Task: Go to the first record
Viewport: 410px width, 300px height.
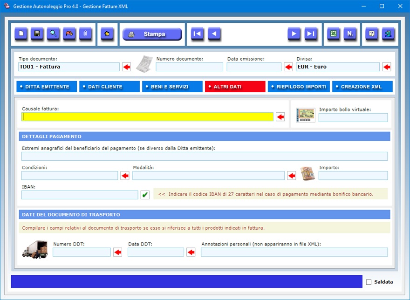Action: pos(197,34)
